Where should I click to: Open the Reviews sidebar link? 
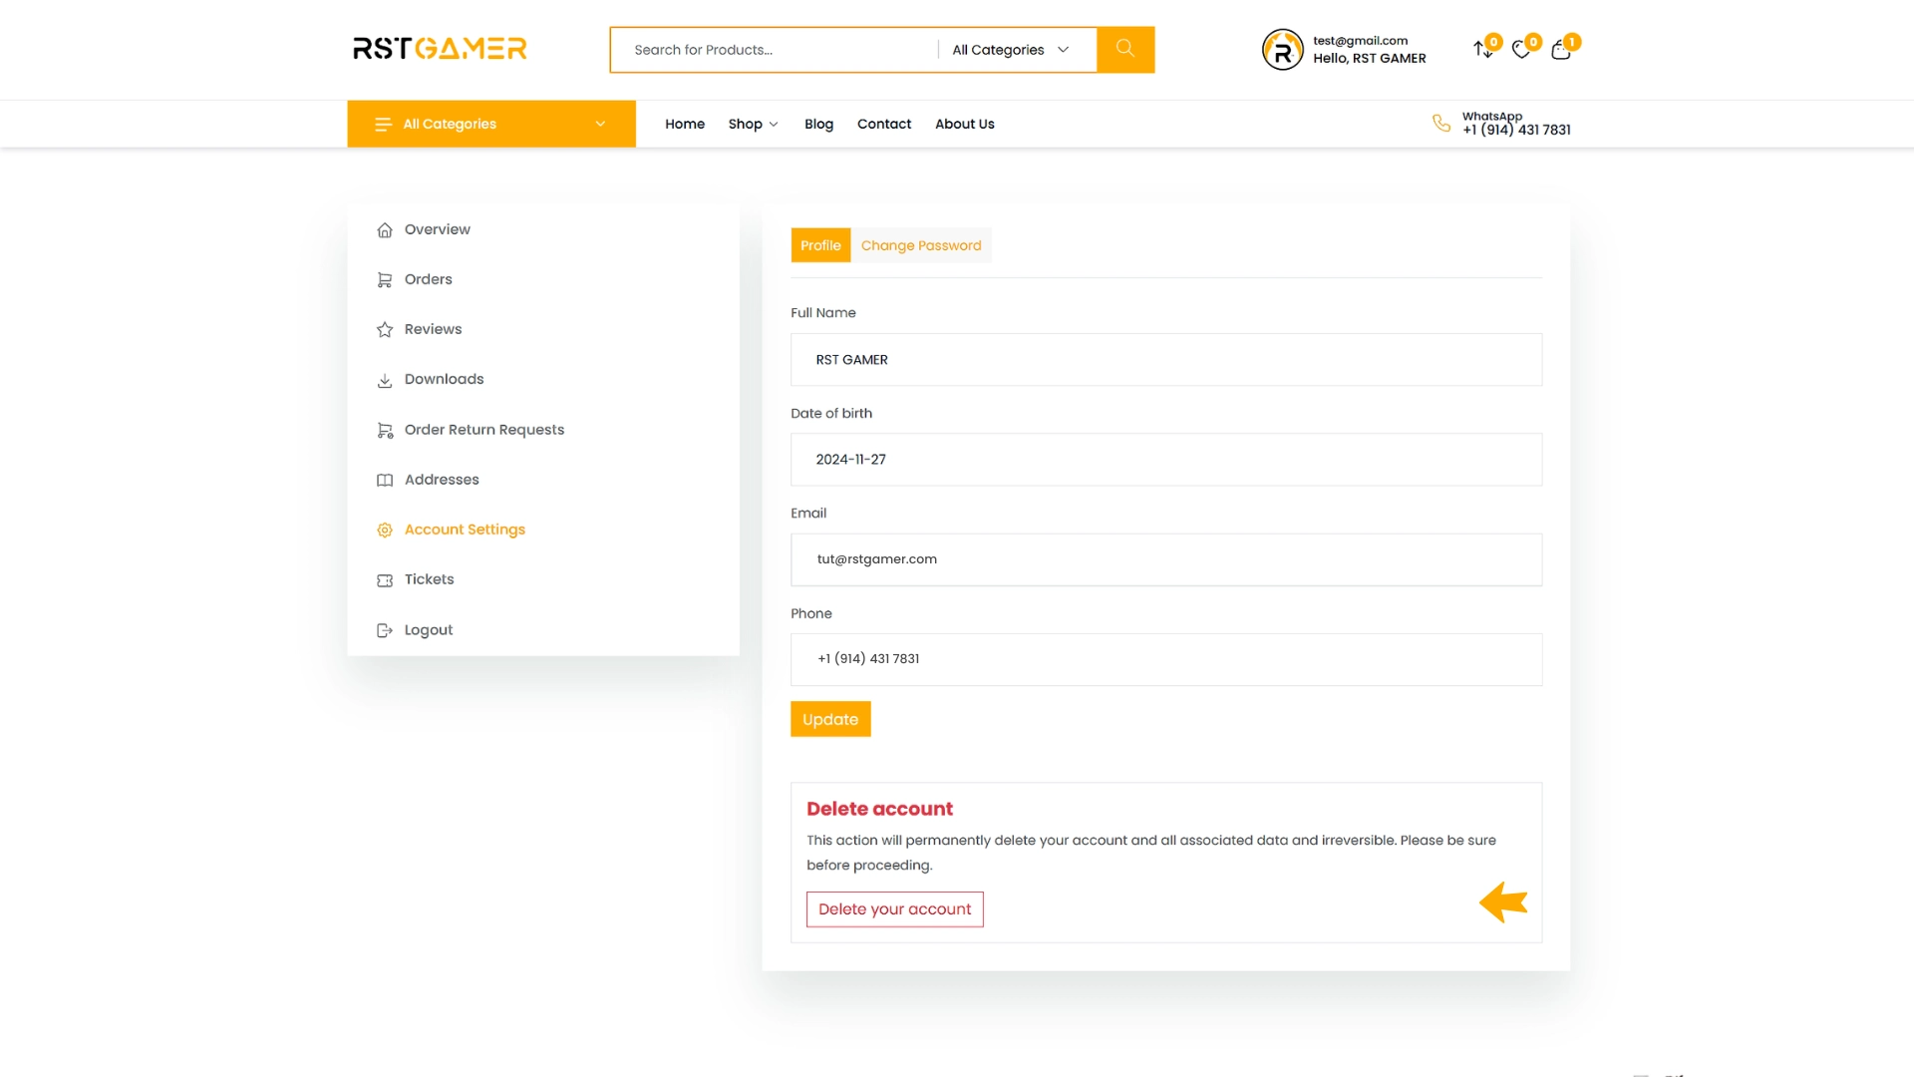(x=434, y=329)
